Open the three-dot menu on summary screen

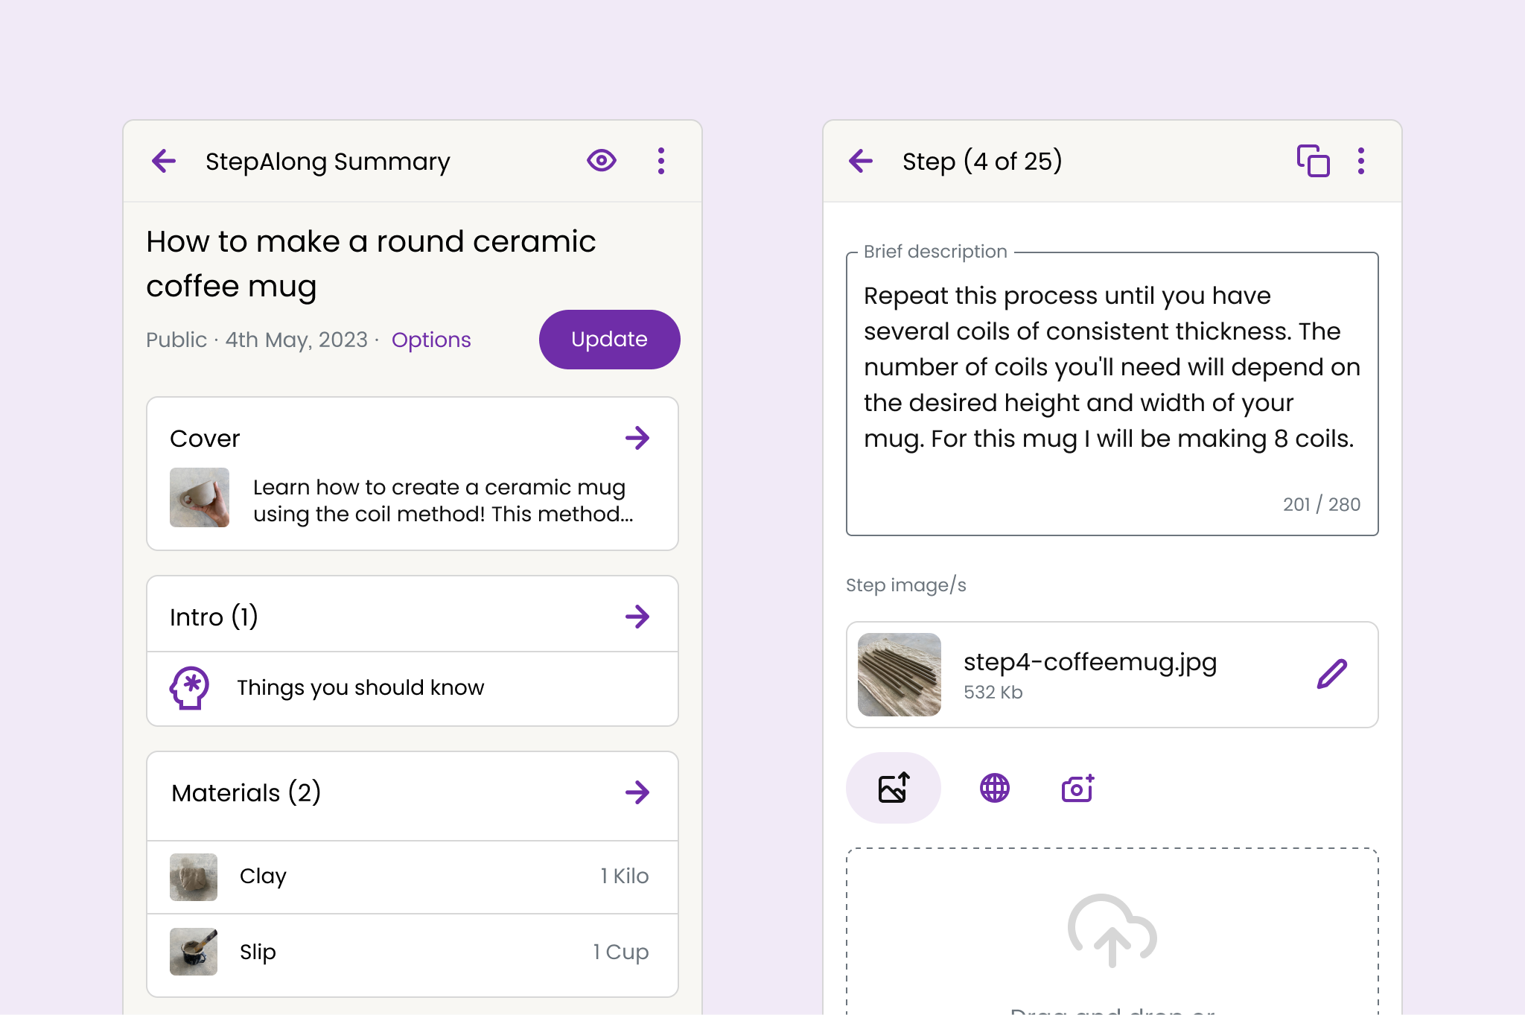(x=660, y=161)
